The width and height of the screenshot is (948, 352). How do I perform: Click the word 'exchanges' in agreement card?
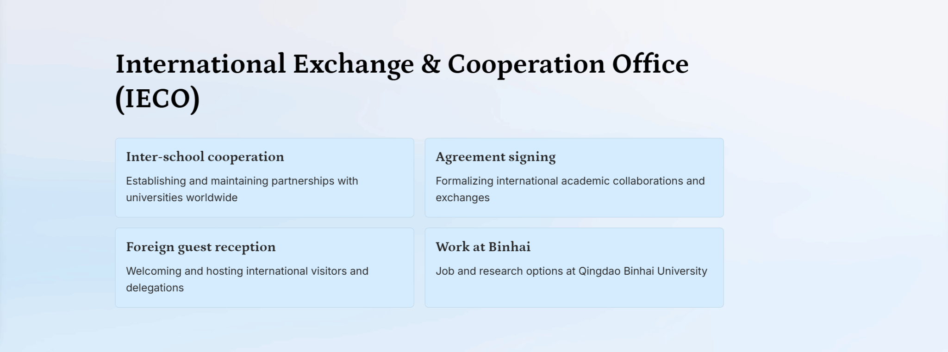coord(462,198)
